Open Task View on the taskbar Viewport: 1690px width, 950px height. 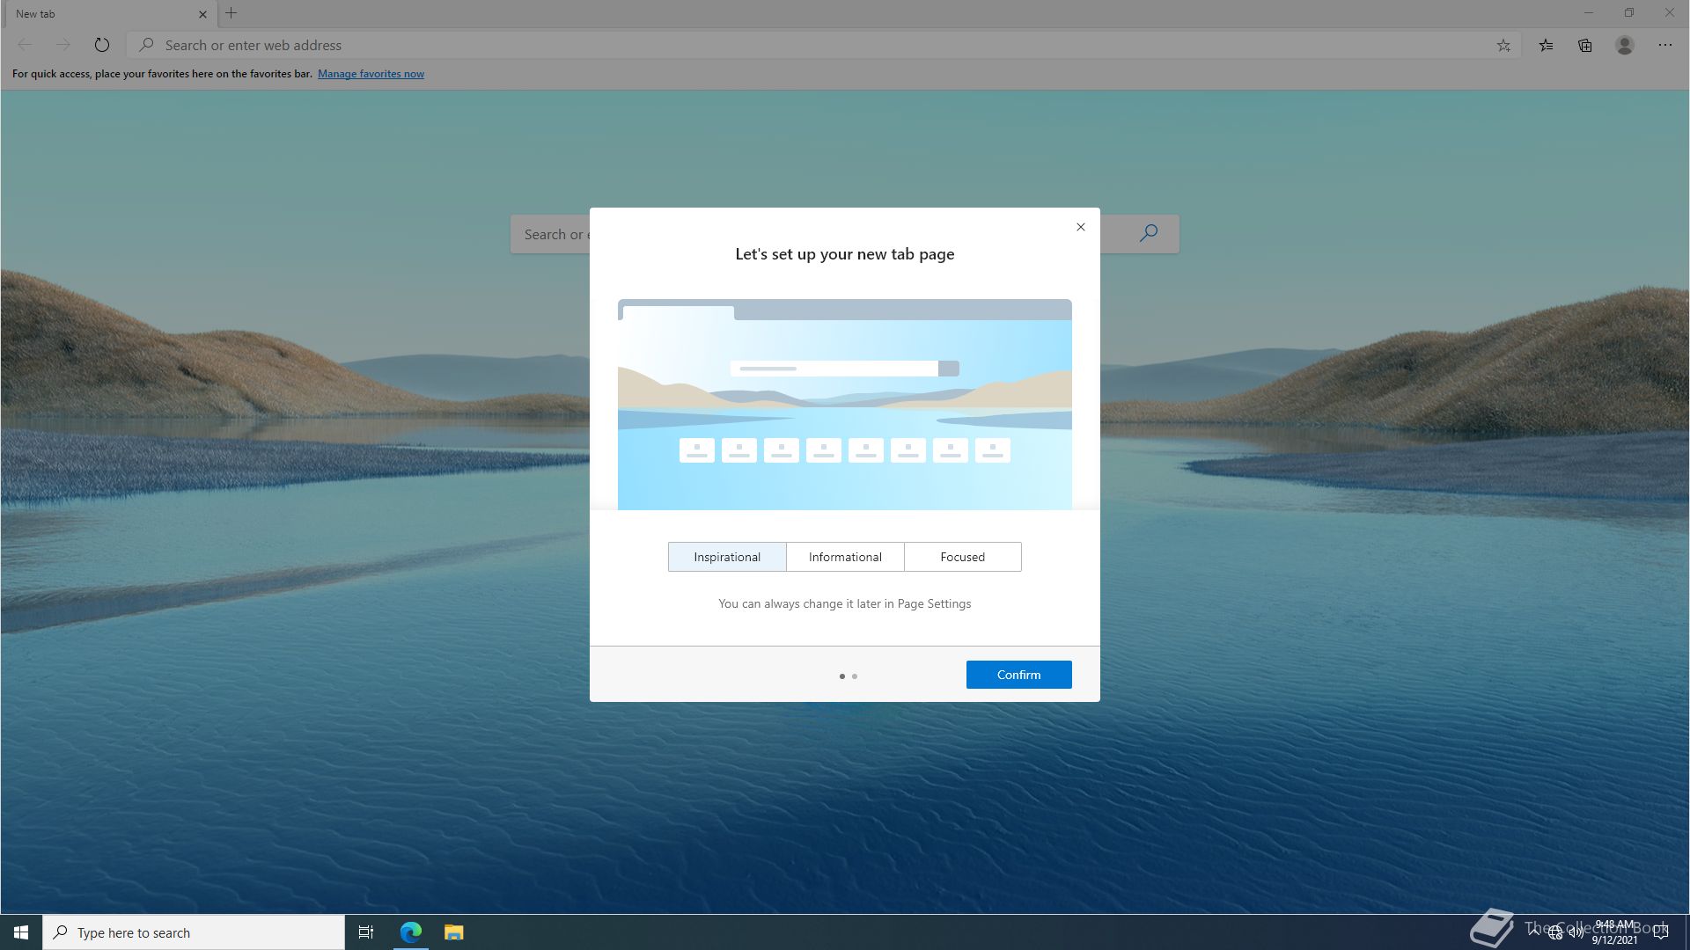(366, 932)
